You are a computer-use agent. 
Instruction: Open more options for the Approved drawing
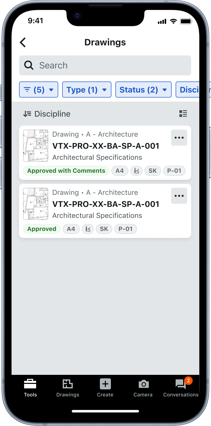point(179,196)
